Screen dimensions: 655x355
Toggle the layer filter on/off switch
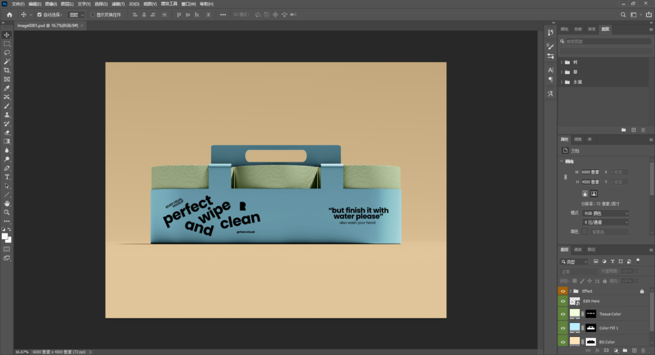tap(638, 260)
